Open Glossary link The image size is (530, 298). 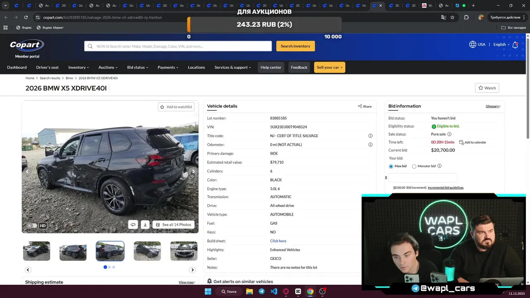tap(493, 106)
